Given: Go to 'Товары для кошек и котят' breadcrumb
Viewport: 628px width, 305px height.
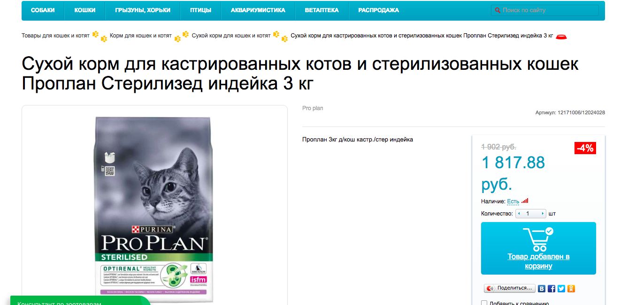Looking at the screenshot, I should tap(55, 36).
